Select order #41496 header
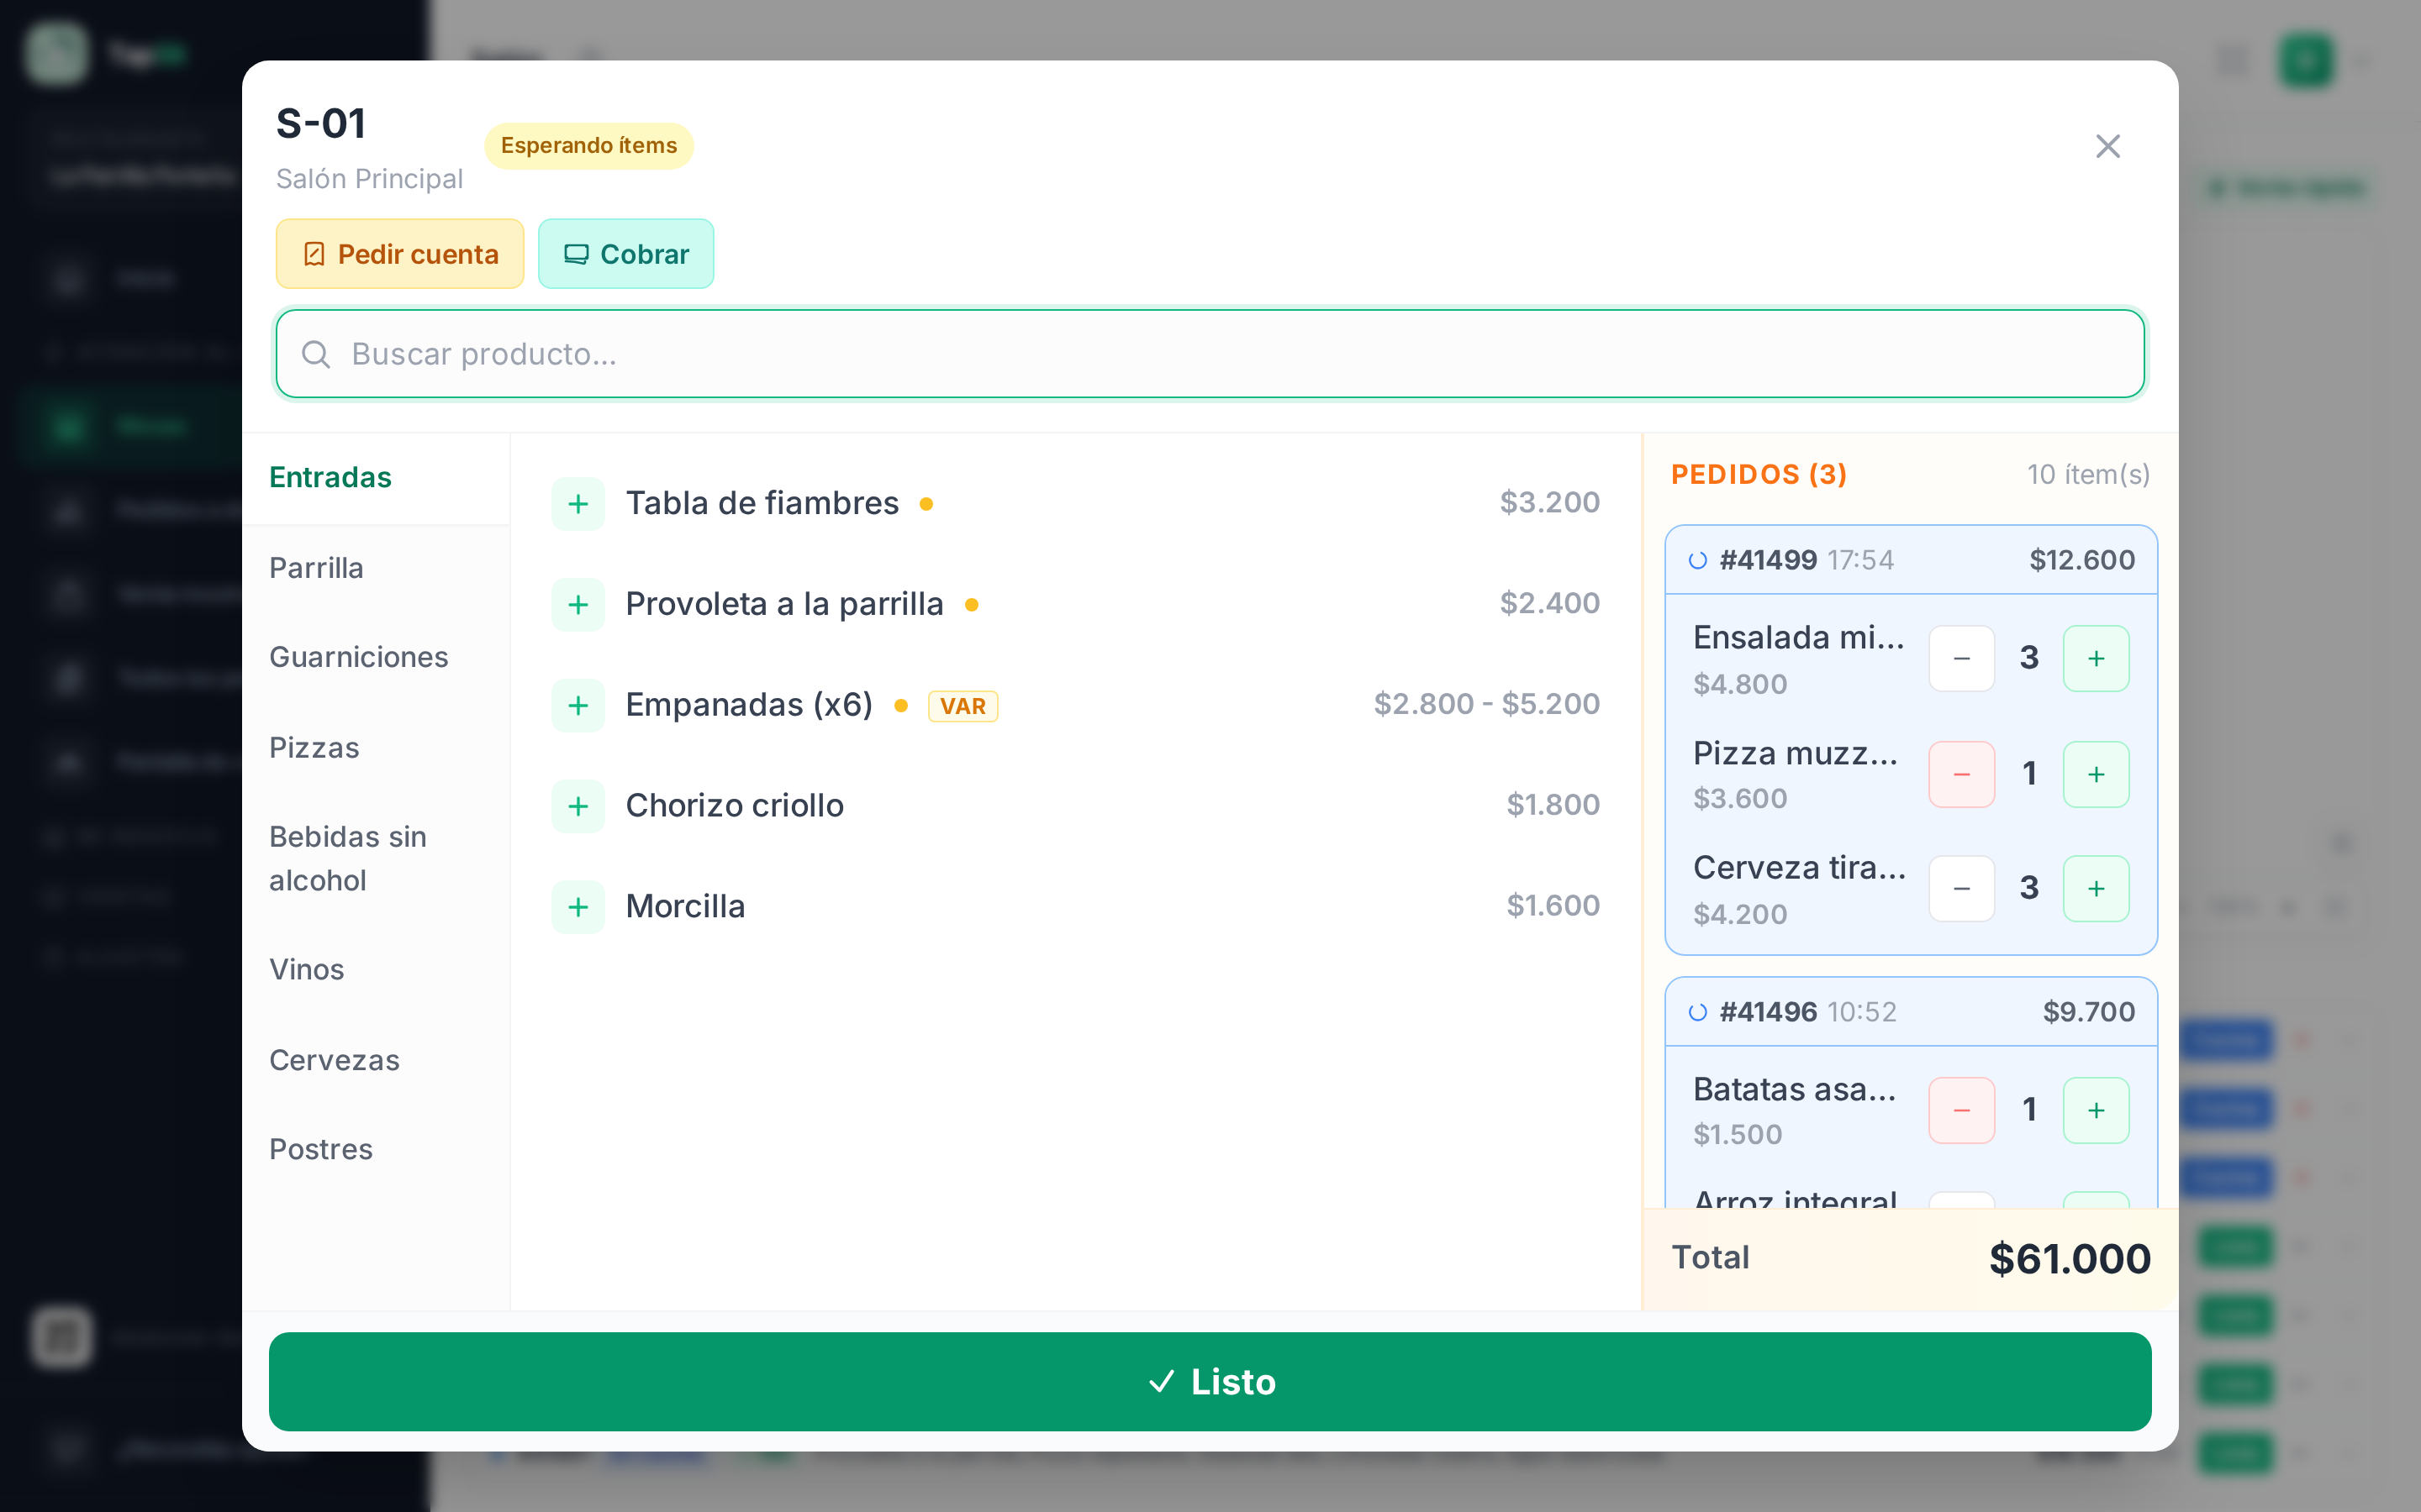This screenshot has height=1512, width=2421. (x=1911, y=1012)
